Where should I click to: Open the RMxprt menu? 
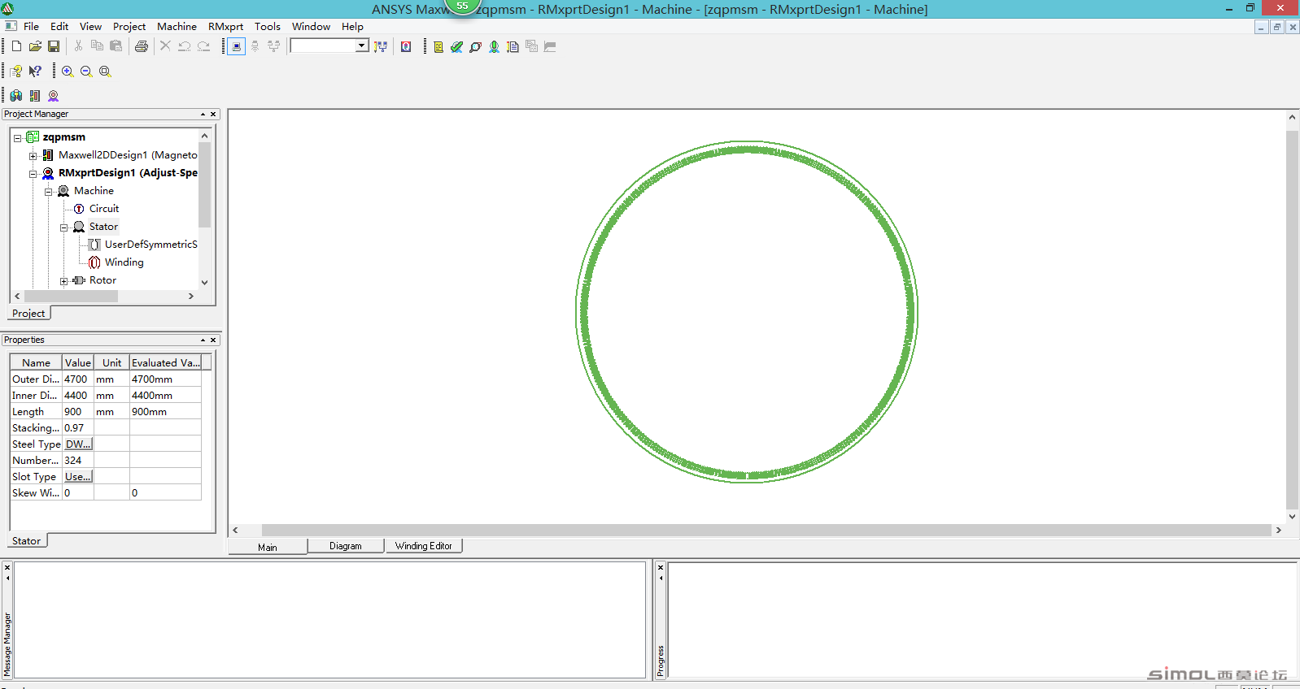(225, 27)
